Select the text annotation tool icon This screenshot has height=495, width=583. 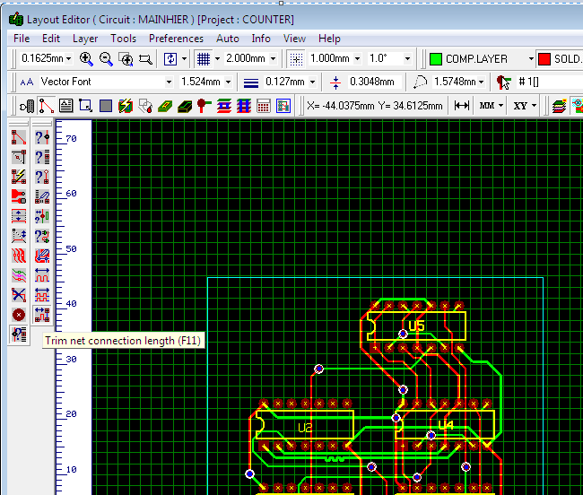coord(65,107)
